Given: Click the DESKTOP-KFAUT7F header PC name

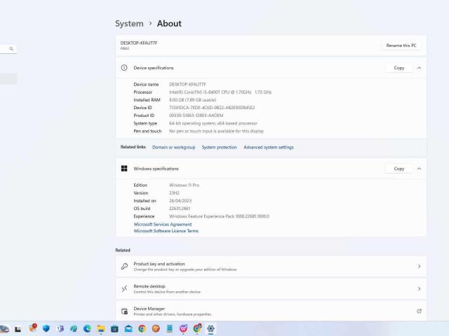Looking at the screenshot, I should [139, 43].
